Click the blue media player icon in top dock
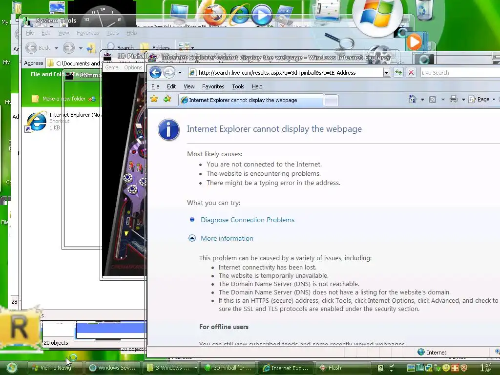This screenshot has width=500, height=375. pos(262,14)
